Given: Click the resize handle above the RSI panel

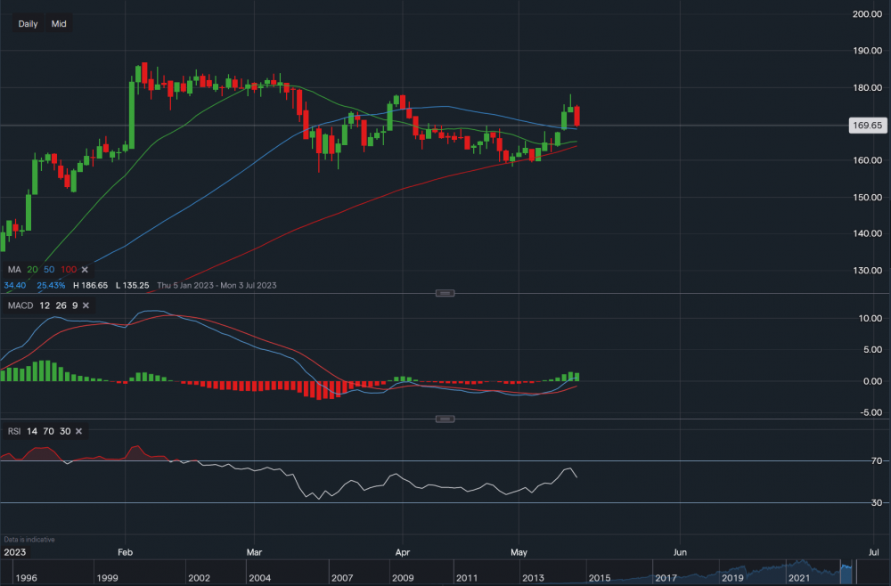Looking at the screenshot, I should (x=445, y=419).
